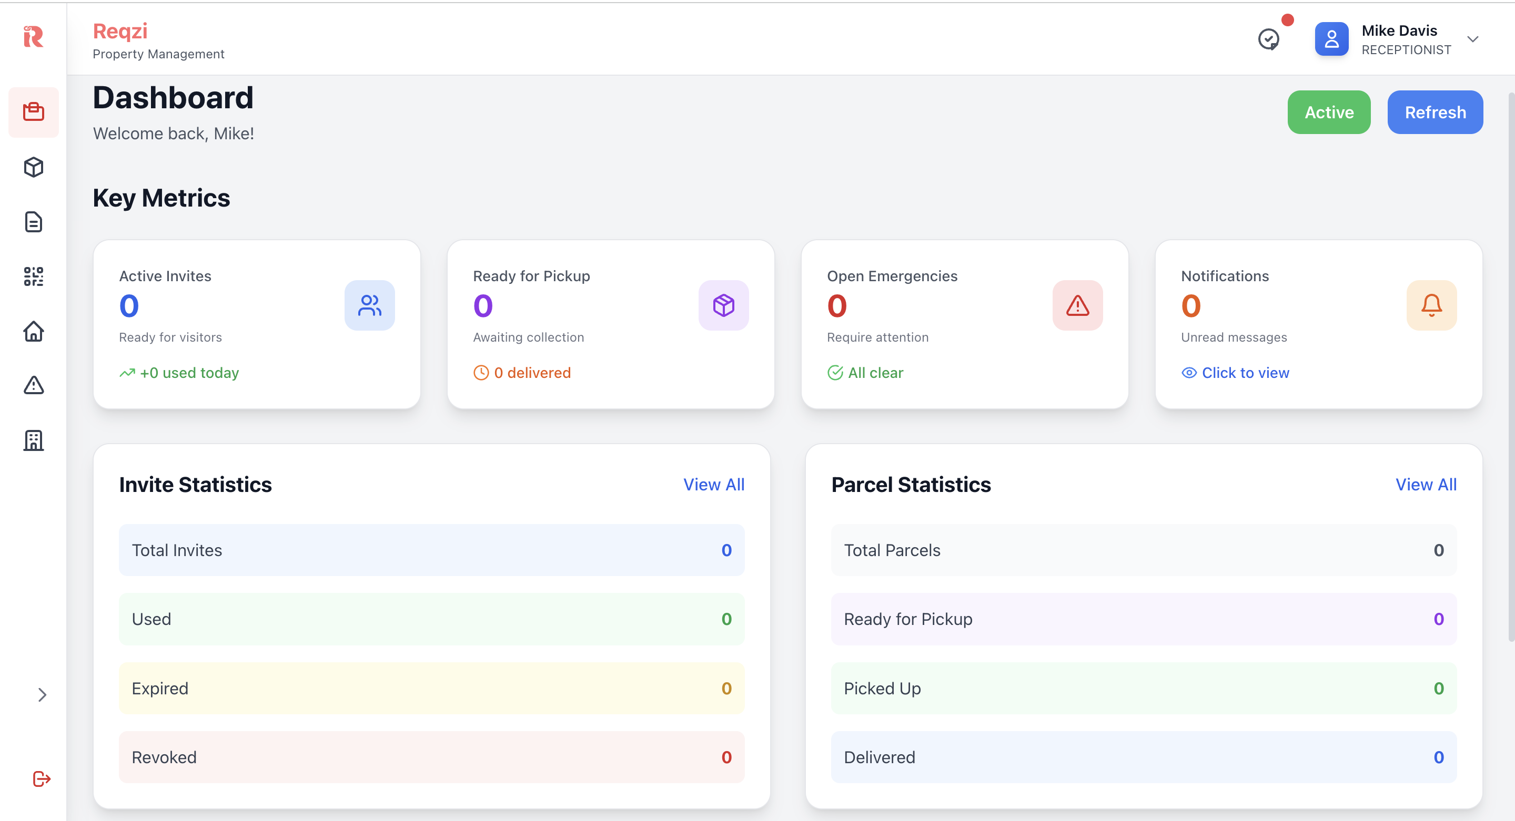Select the Parcels package icon in the sidebar
1515x821 pixels.
pyautogui.click(x=34, y=167)
